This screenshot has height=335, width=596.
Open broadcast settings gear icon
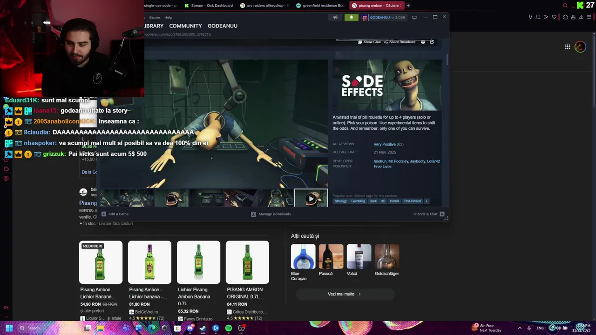[x=423, y=42]
